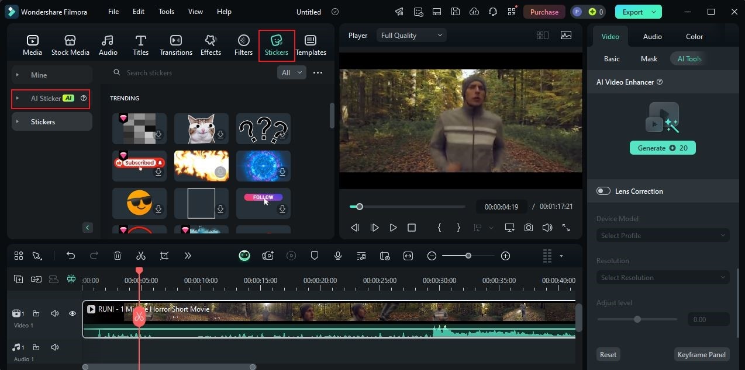Switch to the Audio properties tab

tap(653, 36)
